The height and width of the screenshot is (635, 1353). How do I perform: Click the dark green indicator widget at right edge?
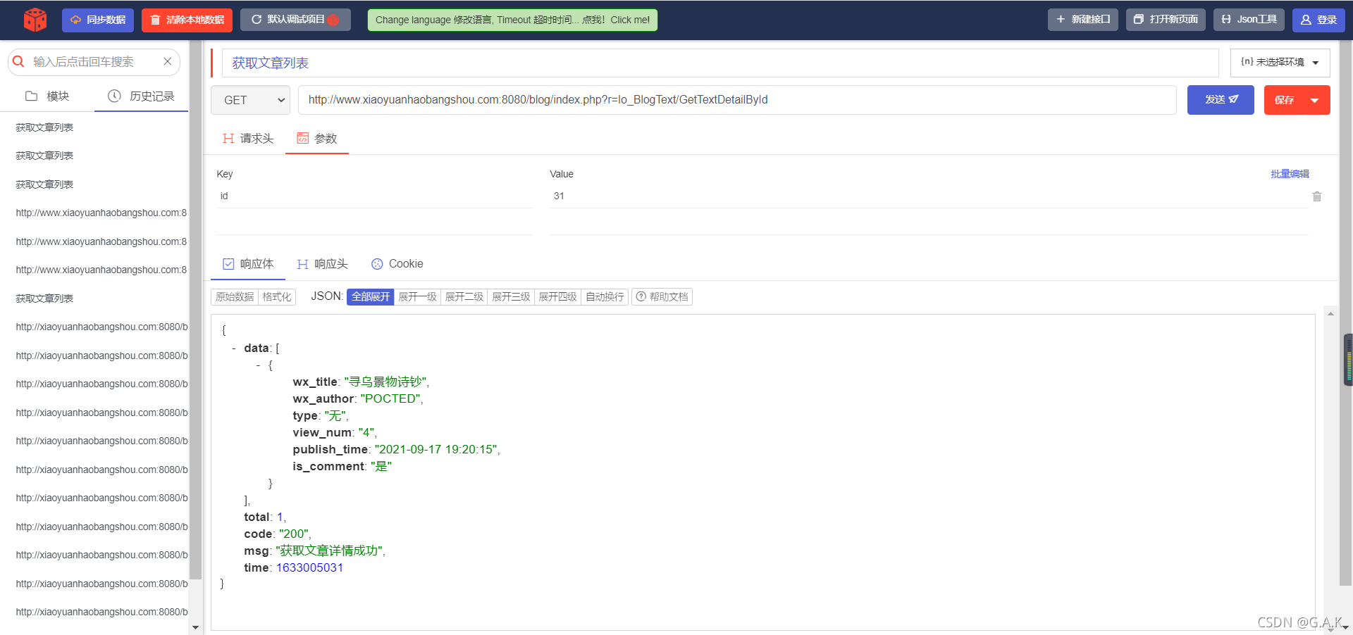click(1348, 360)
